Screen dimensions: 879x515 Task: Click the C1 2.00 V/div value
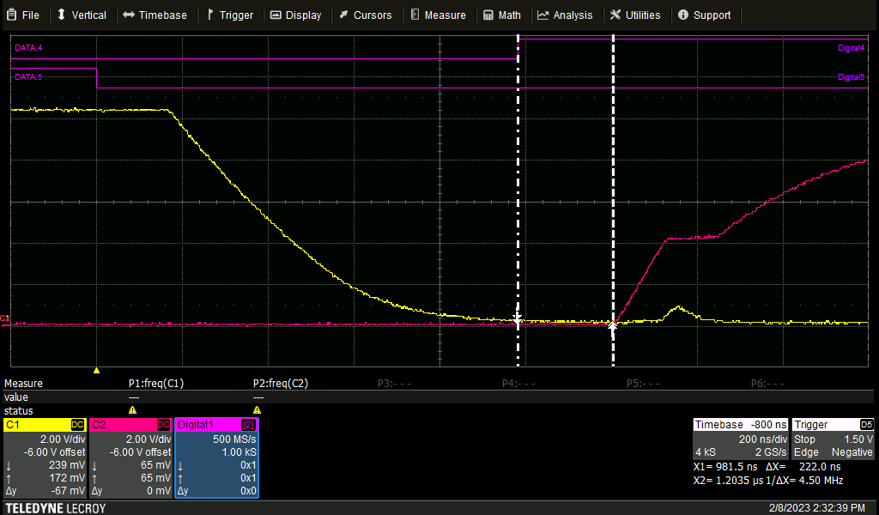click(63, 439)
